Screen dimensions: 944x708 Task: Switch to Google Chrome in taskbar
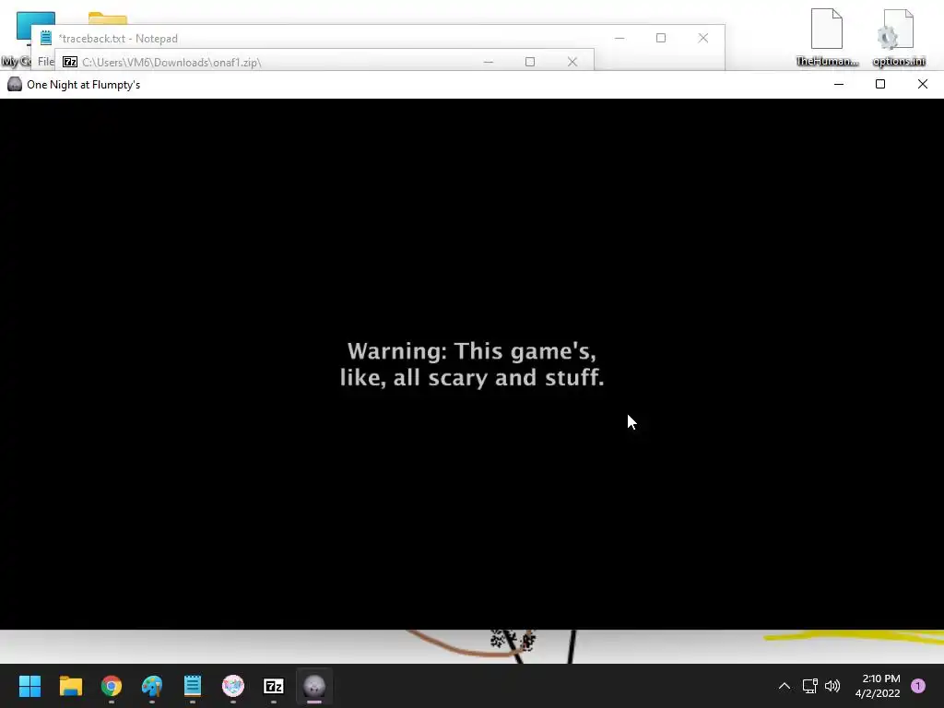(112, 686)
